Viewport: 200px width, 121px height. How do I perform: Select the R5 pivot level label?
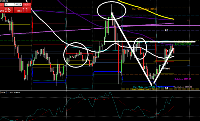(166, 30)
